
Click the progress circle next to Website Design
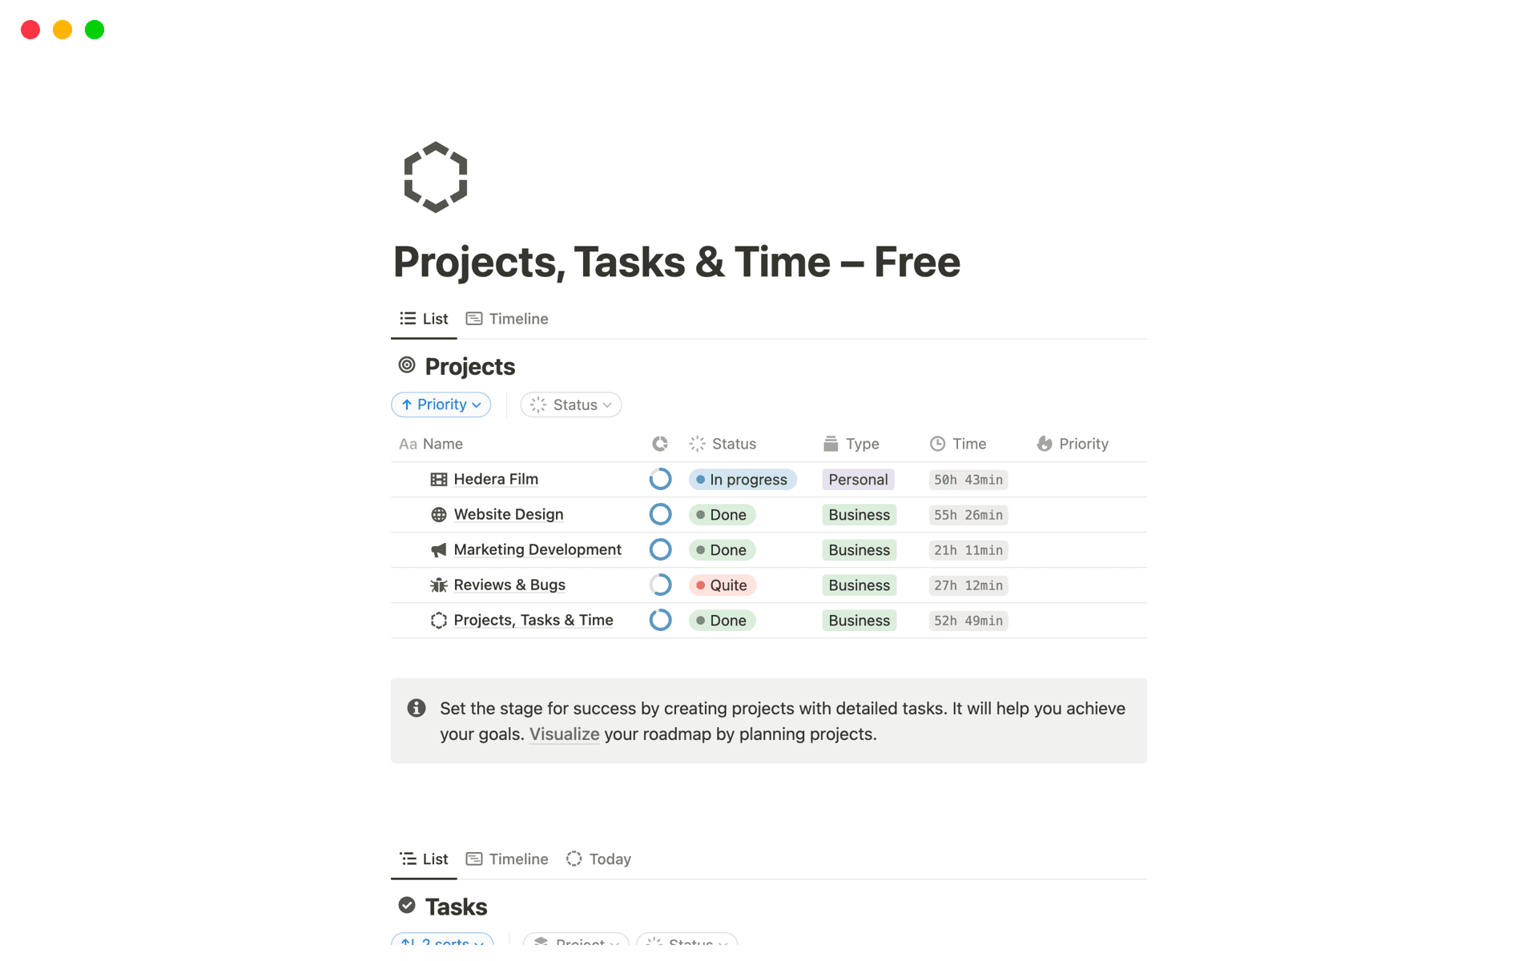coord(660,514)
